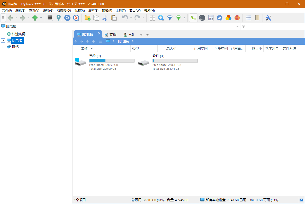Open dropdown beside forward arrow

29,18
